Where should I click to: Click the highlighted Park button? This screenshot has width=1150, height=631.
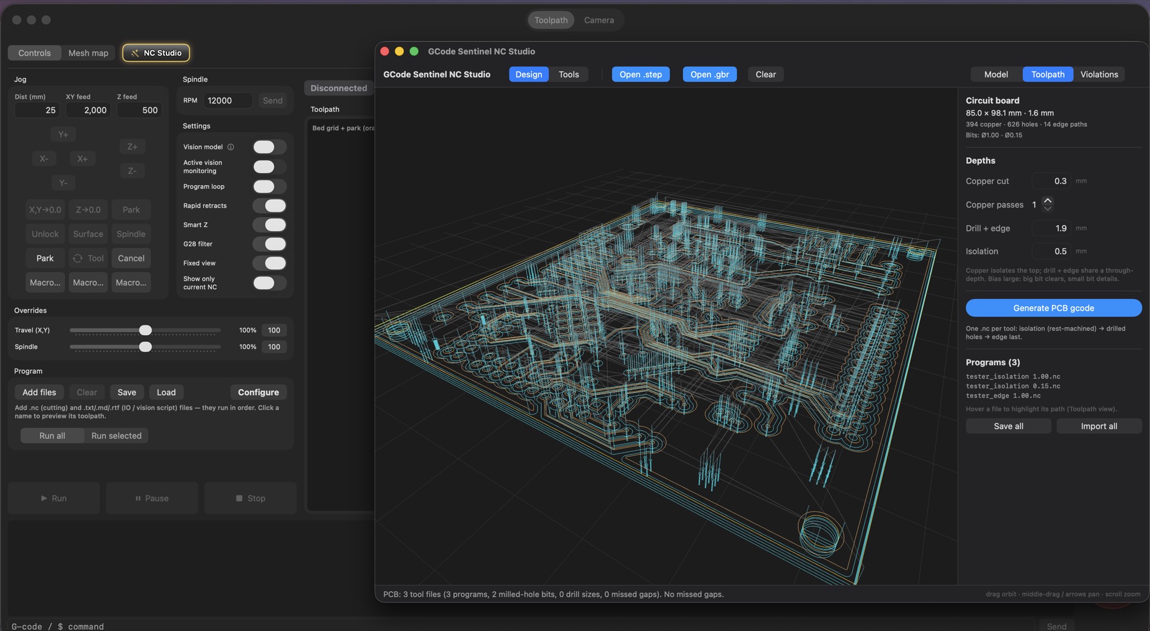(45, 258)
